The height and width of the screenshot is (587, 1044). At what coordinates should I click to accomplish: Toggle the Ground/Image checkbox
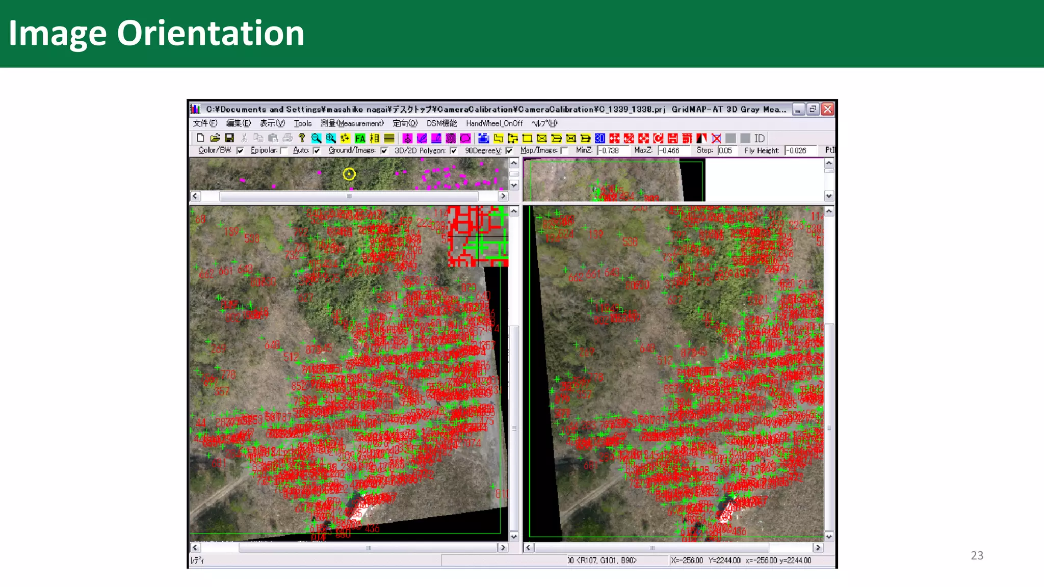pyautogui.click(x=384, y=151)
